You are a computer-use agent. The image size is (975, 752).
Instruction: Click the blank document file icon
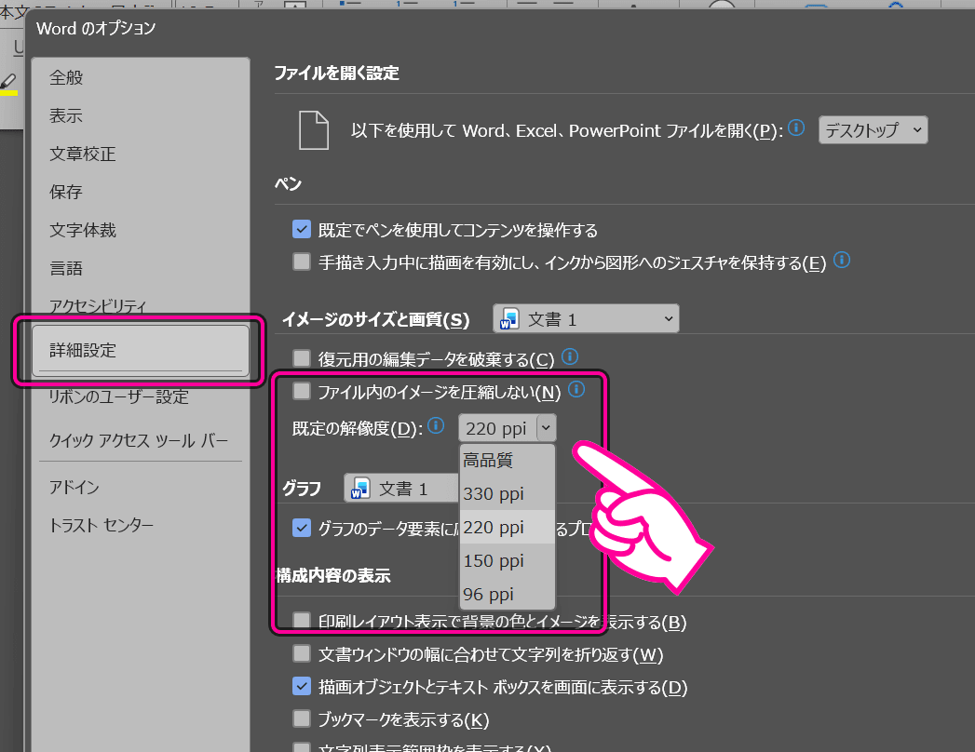314,130
